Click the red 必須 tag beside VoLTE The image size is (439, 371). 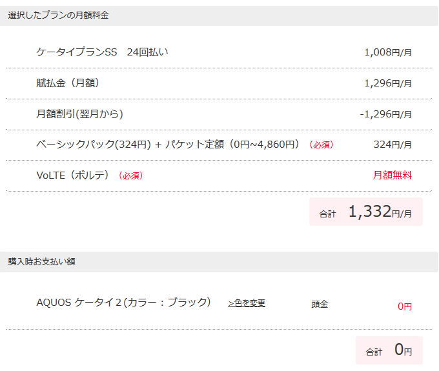(131, 175)
